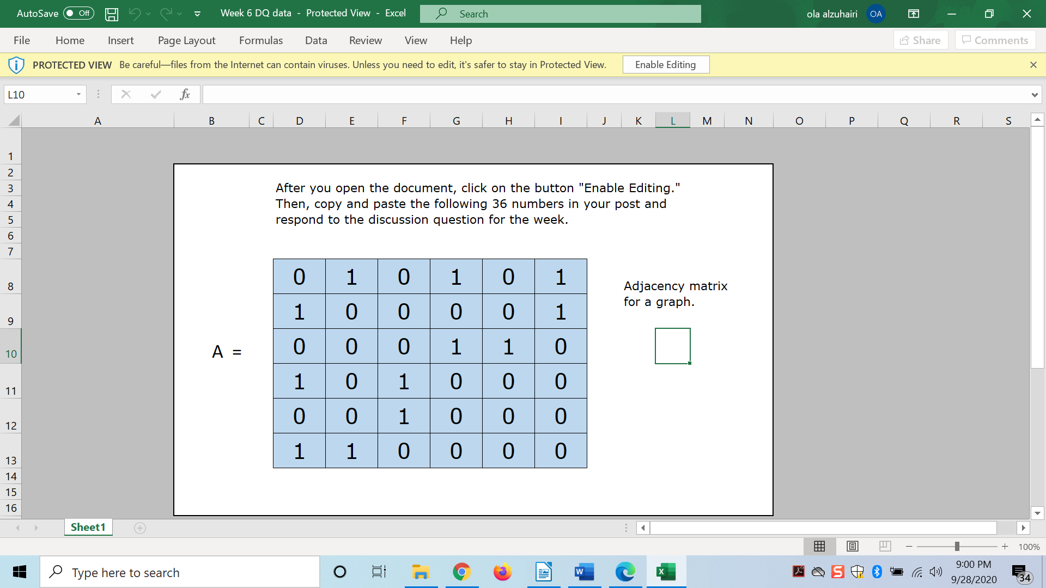Image resolution: width=1046 pixels, height=588 pixels.
Task: Switch to Page Layout view in status bar
Action: pos(853,546)
